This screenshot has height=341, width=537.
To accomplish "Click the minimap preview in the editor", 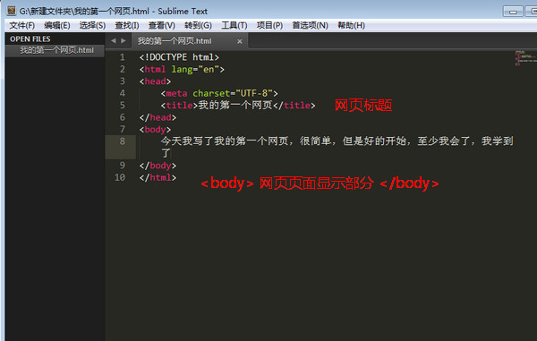I will (525, 57).
